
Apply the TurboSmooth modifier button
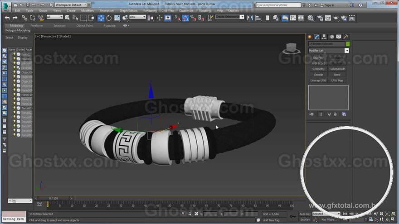(x=337, y=69)
